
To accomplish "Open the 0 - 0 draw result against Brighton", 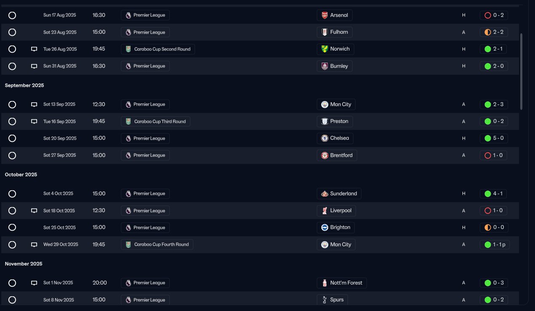I will click(x=494, y=227).
